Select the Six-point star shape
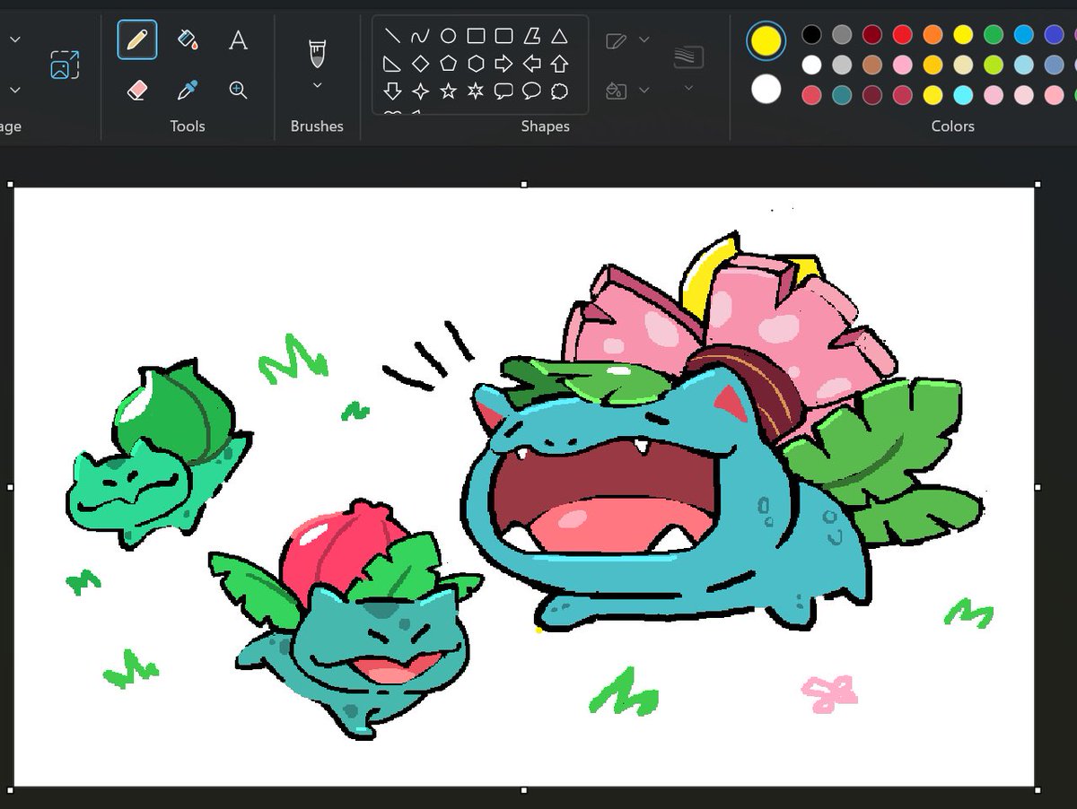Viewport: 1077px width, 809px height. tap(476, 91)
